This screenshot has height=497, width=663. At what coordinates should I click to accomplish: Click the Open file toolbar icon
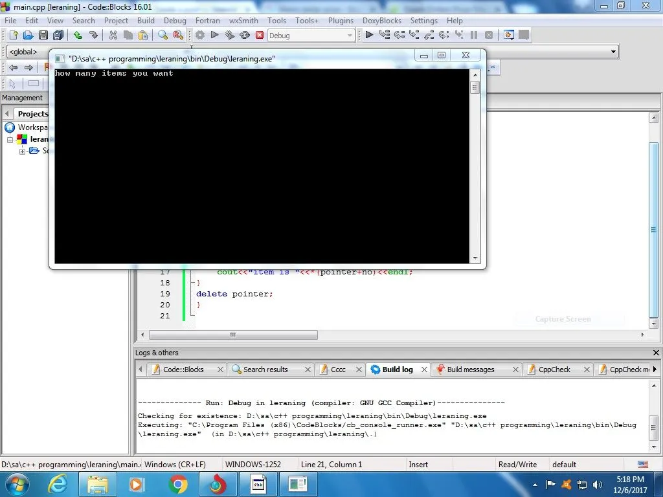[x=28, y=35]
